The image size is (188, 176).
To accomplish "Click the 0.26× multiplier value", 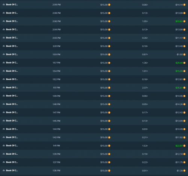I will [x=145, y=38].
